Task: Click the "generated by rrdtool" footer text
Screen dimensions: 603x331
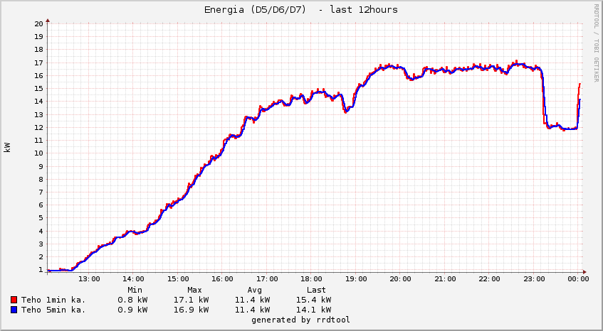Action: pyautogui.click(x=300, y=320)
